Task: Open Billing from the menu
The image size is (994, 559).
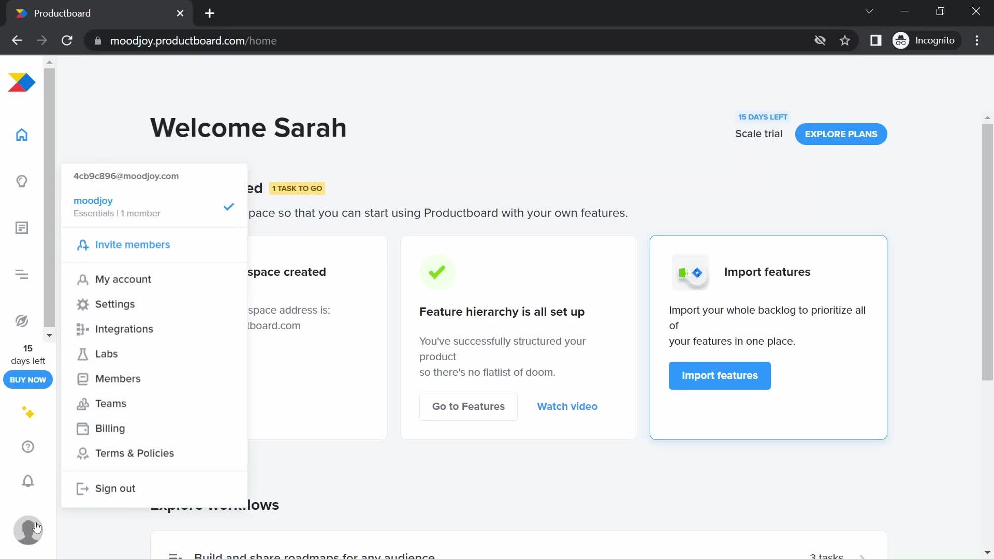Action: pyautogui.click(x=154, y=429)
